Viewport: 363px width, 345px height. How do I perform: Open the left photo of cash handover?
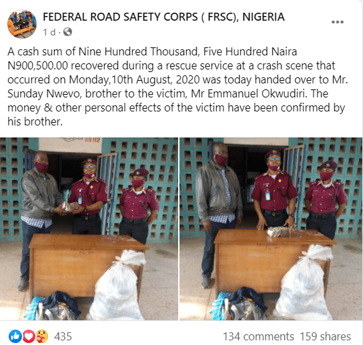point(89,229)
